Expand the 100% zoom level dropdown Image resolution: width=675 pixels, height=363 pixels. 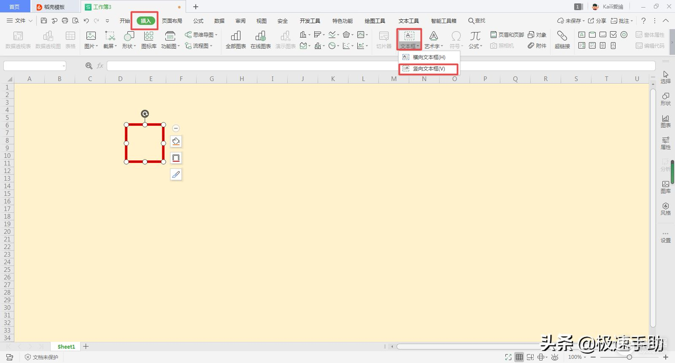click(x=577, y=357)
